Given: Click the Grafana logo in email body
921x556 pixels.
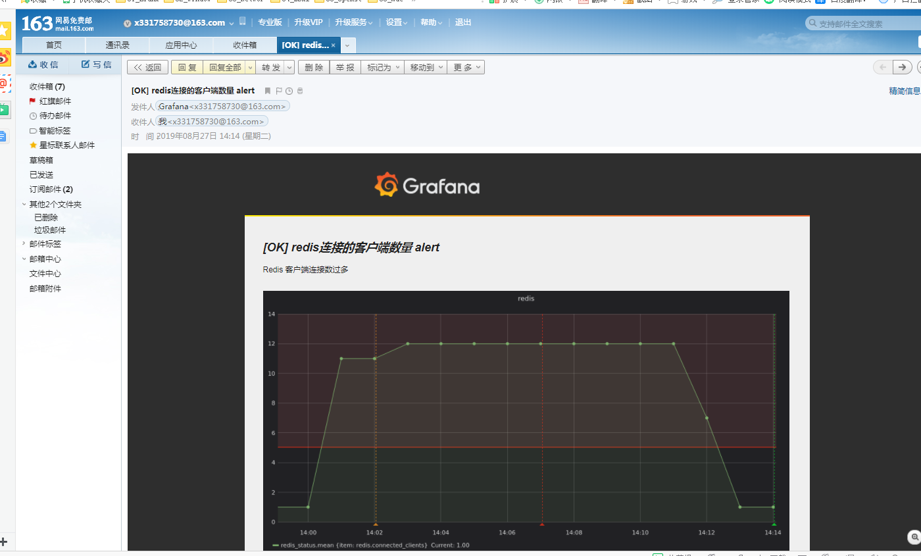Looking at the screenshot, I should (427, 186).
